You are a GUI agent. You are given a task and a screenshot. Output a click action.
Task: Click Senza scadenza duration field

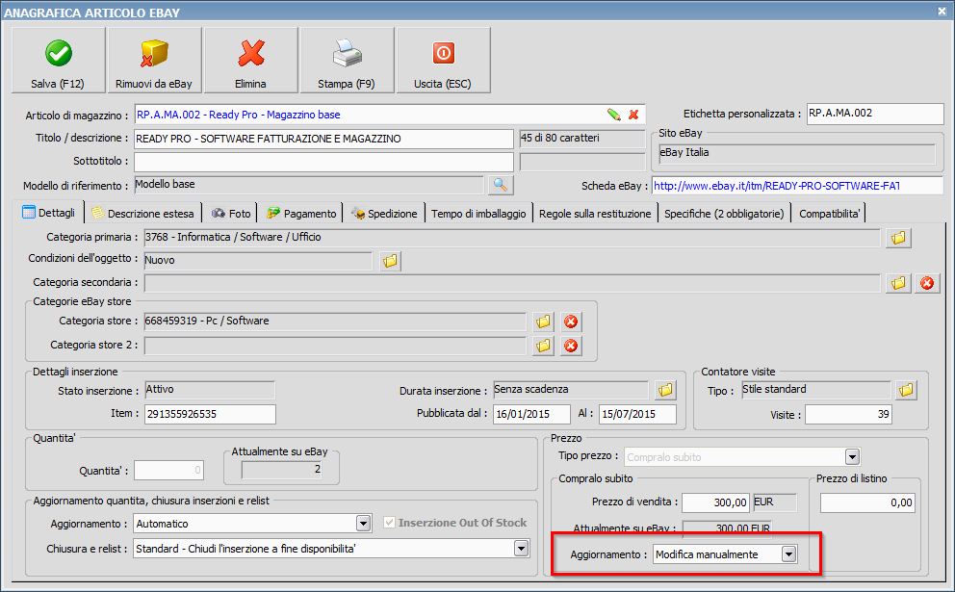coord(571,390)
